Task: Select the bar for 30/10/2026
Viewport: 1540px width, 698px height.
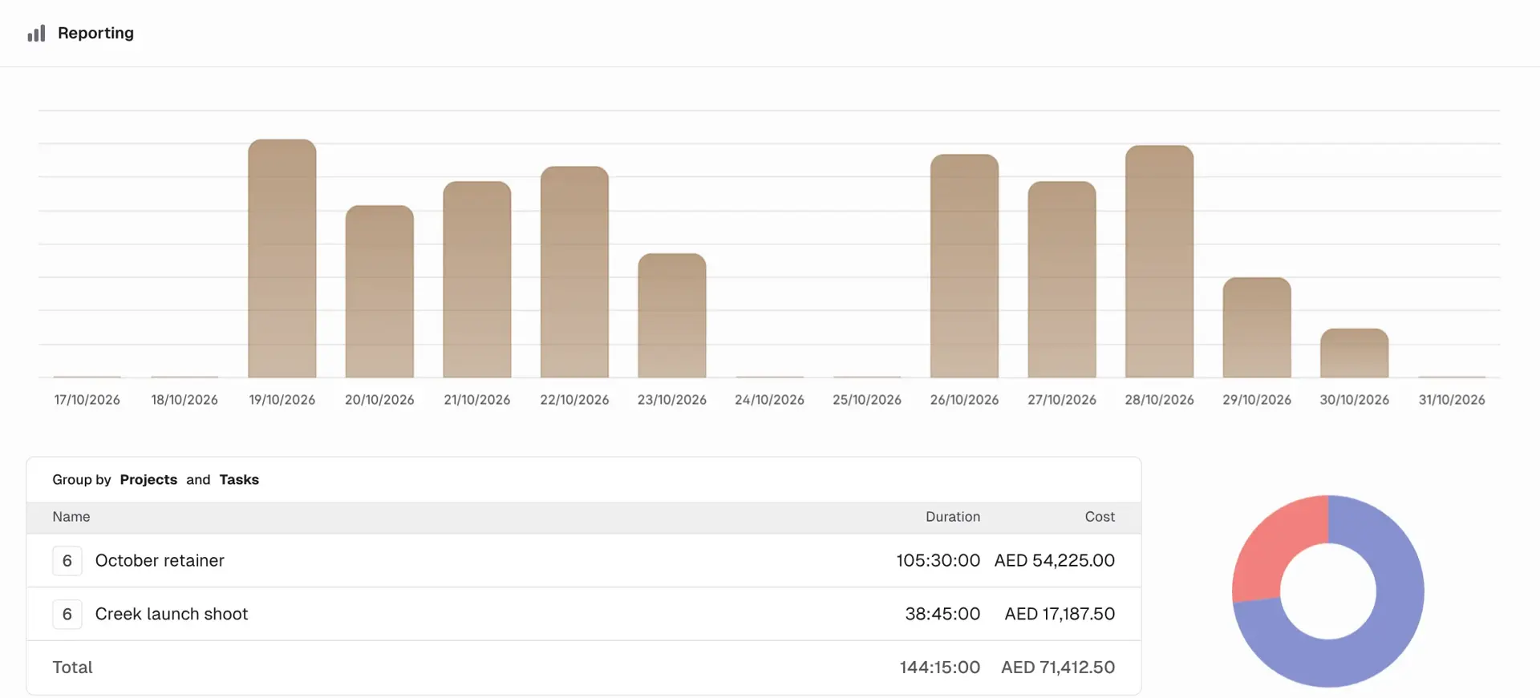Action: pyautogui.click(x=1355, y=353)
